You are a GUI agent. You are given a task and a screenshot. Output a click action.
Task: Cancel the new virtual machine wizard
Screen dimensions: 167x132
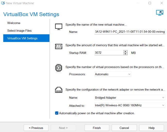pos(124,128)
